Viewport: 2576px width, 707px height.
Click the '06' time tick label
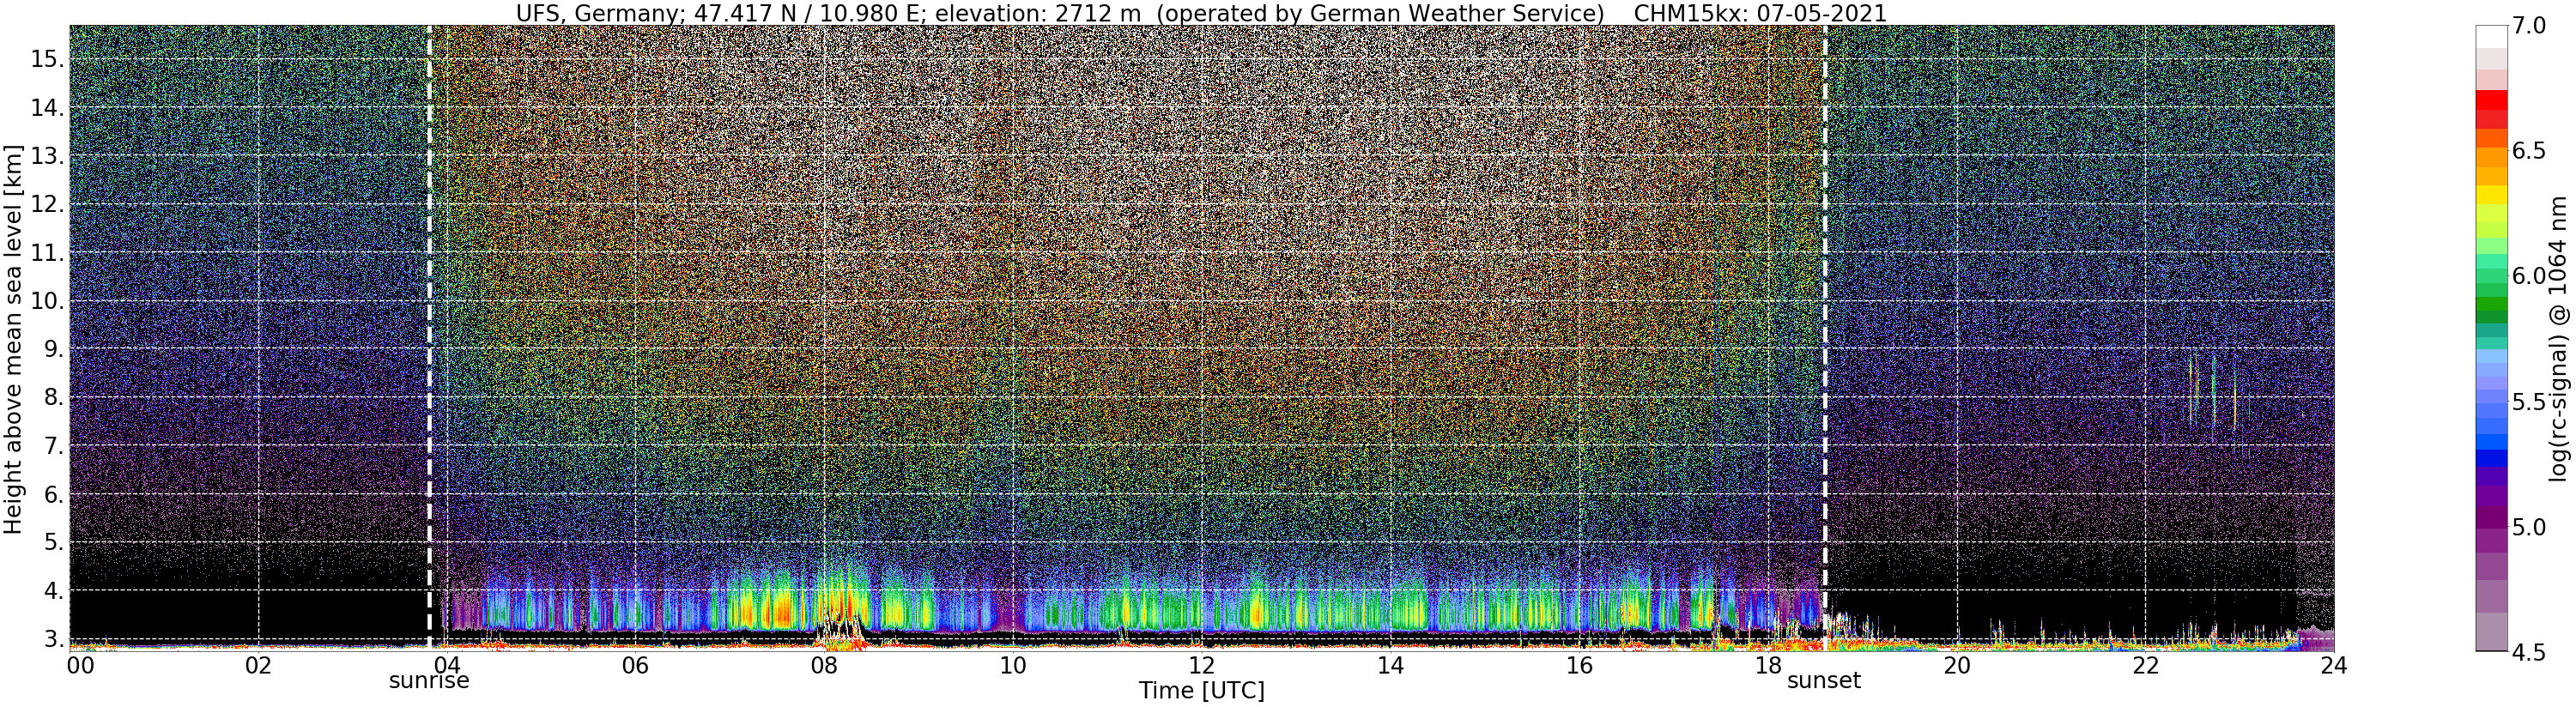click(635, 665)
